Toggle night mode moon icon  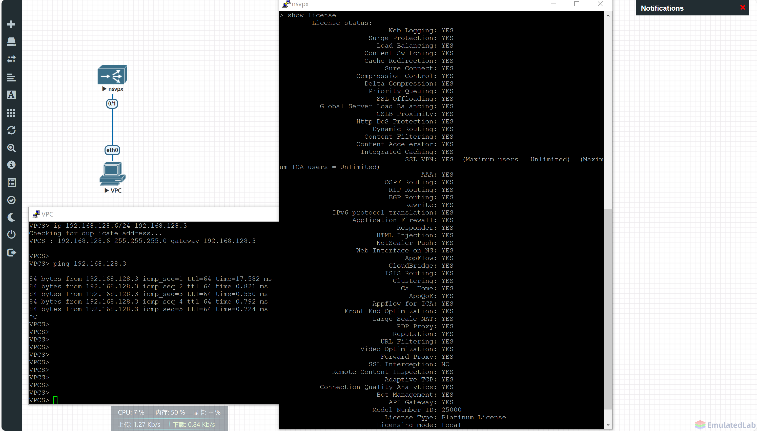tap(11, 217)
